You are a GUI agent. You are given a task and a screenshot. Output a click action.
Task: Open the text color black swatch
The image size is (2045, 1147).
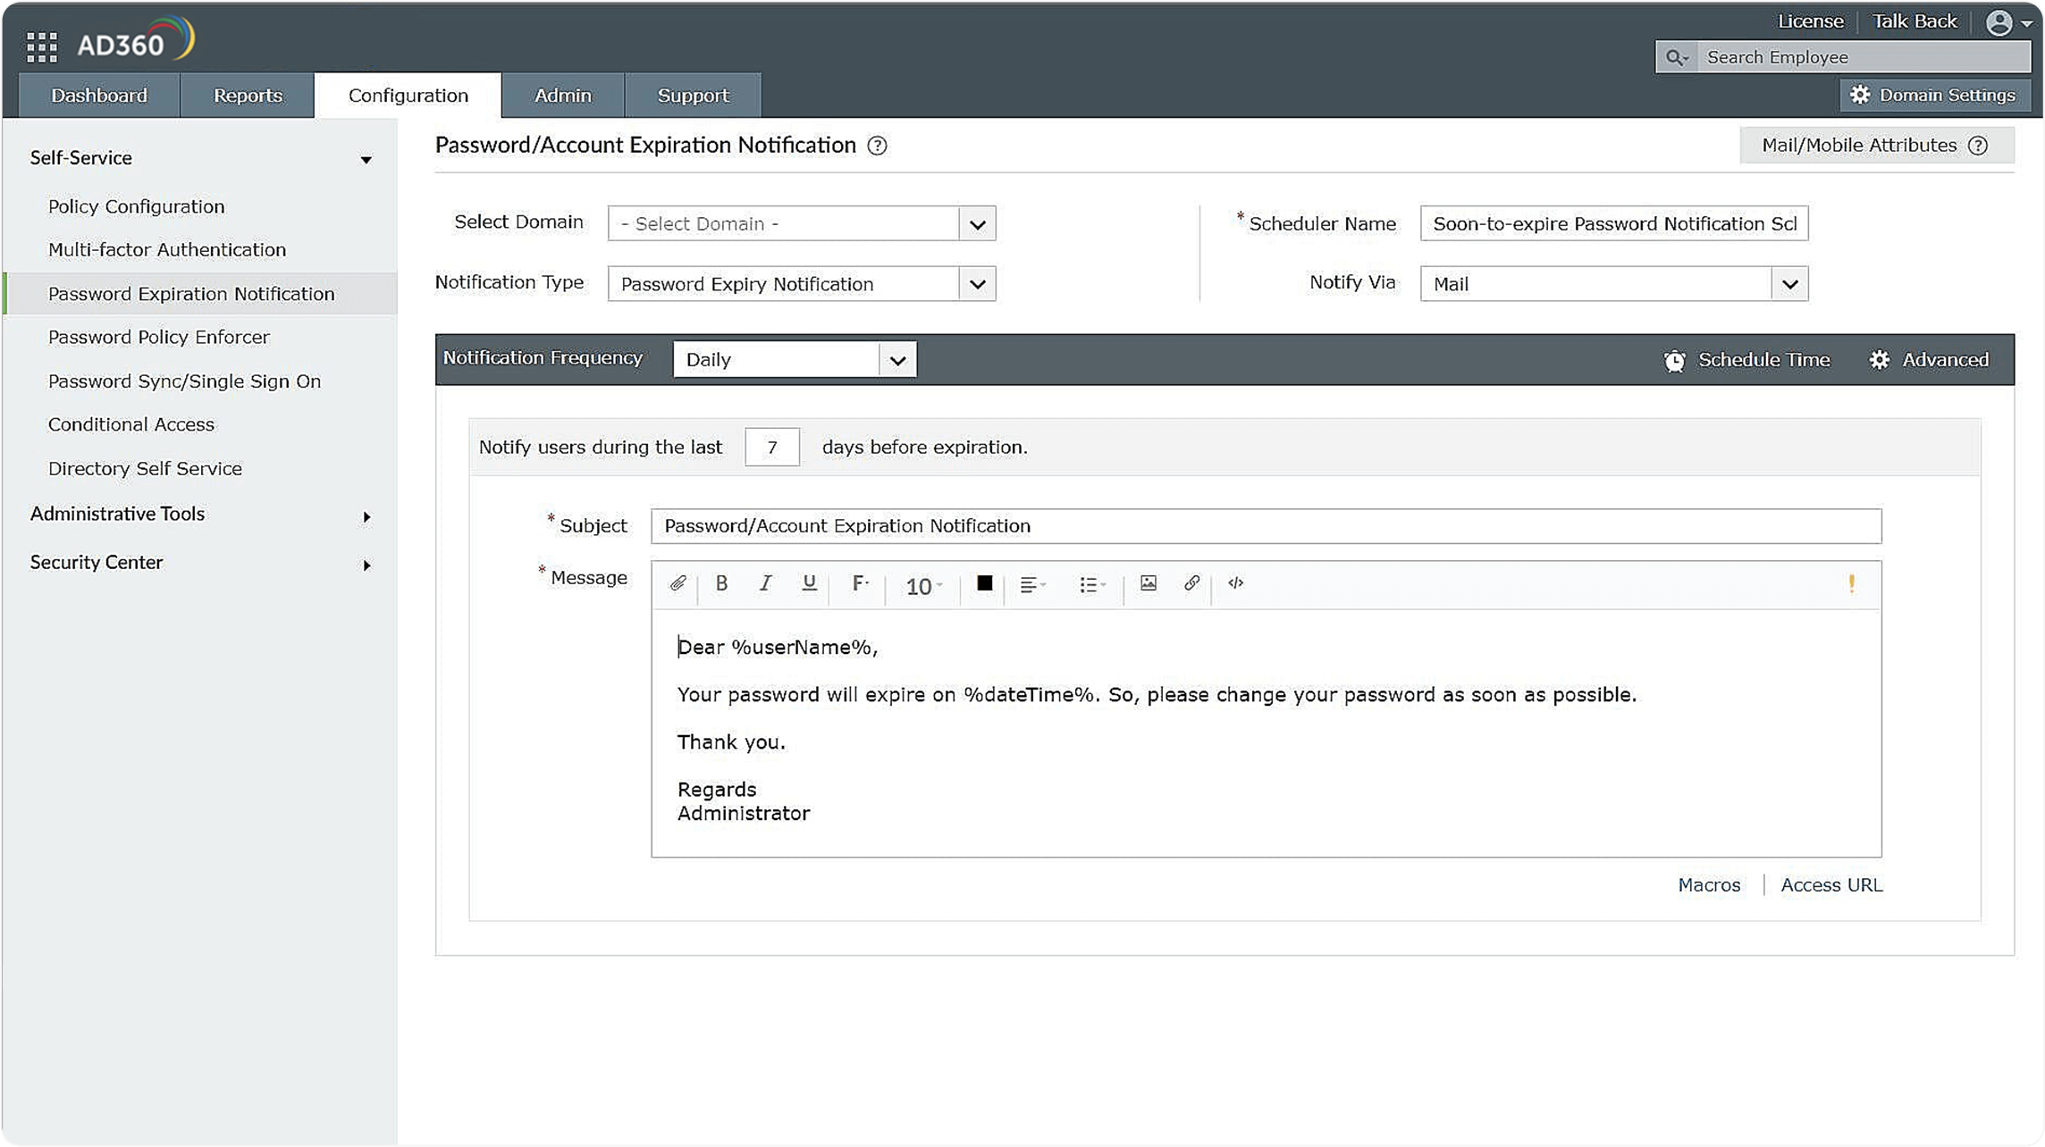[x=984, y=583]
